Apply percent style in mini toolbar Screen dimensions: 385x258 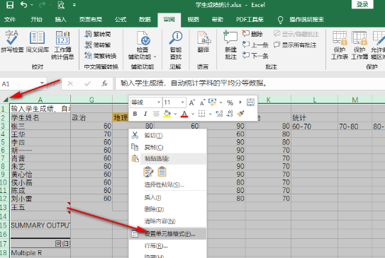click(230, 102)
